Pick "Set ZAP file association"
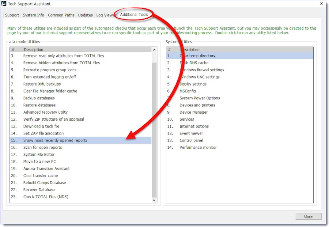 point(80,133)
